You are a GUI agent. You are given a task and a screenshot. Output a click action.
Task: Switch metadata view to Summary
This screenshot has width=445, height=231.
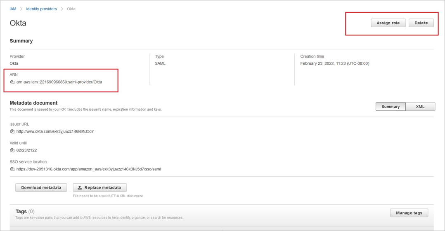tap(391, 107)
